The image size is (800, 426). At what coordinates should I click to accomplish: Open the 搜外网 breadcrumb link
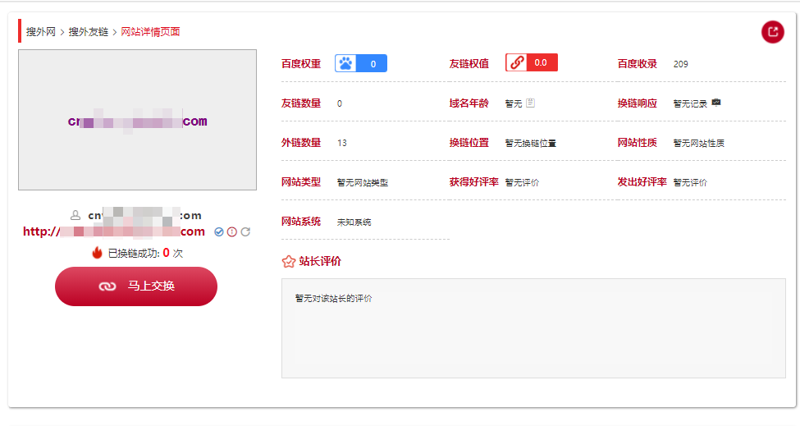(40, 32)
